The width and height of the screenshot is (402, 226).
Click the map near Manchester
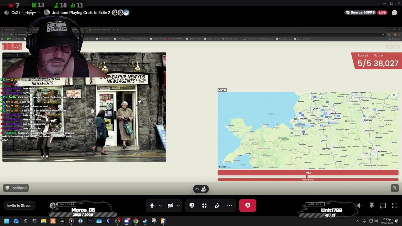[335, 113]
